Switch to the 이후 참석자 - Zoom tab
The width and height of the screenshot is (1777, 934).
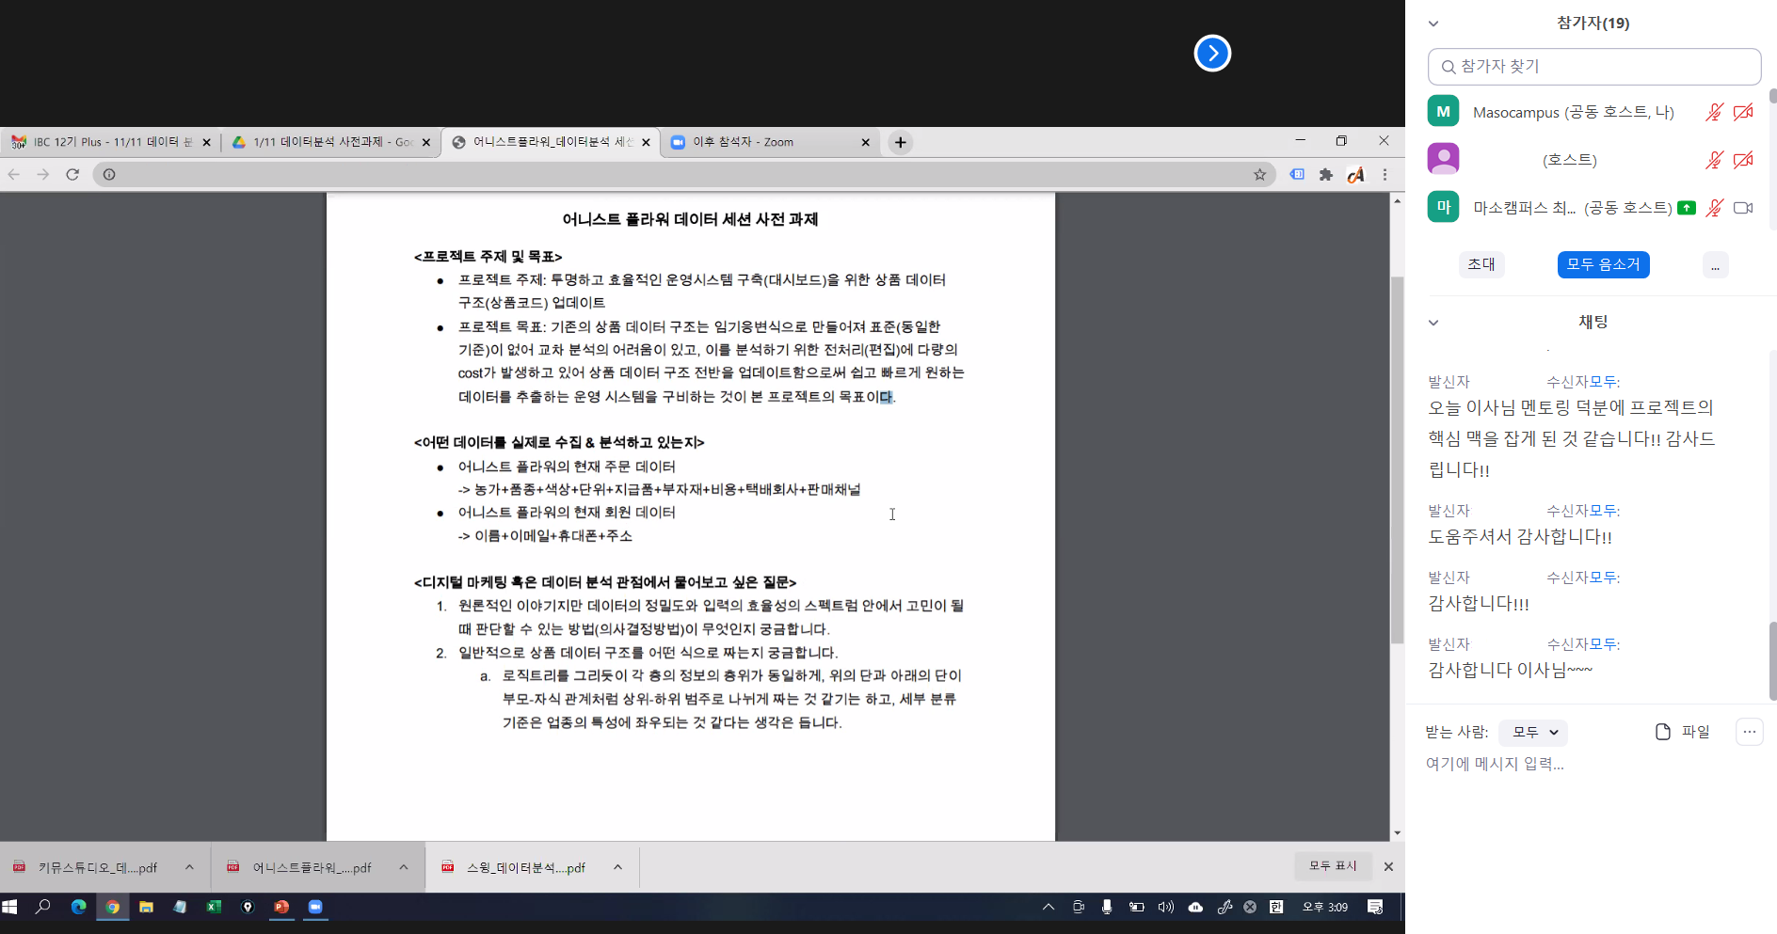click(x=762, y=142)
